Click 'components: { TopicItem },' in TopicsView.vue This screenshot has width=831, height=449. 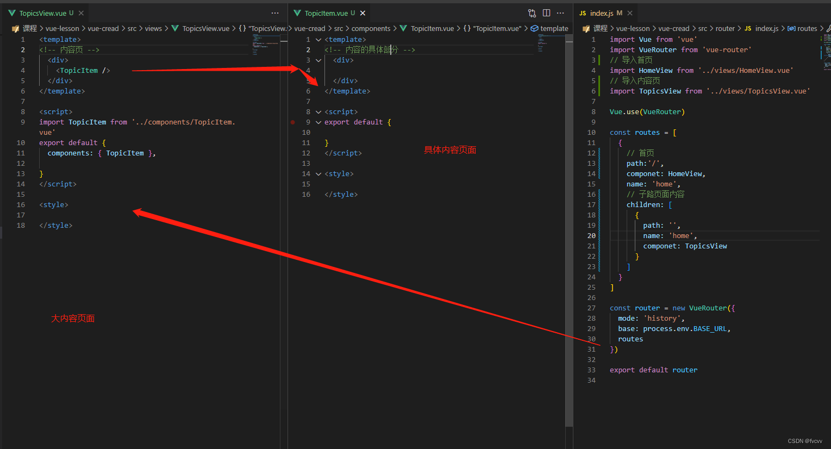102,153
